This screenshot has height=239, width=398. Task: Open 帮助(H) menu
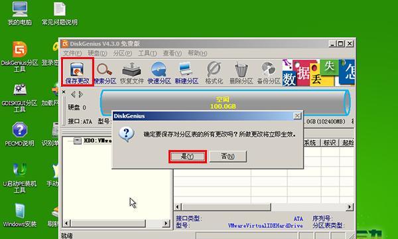198,53
